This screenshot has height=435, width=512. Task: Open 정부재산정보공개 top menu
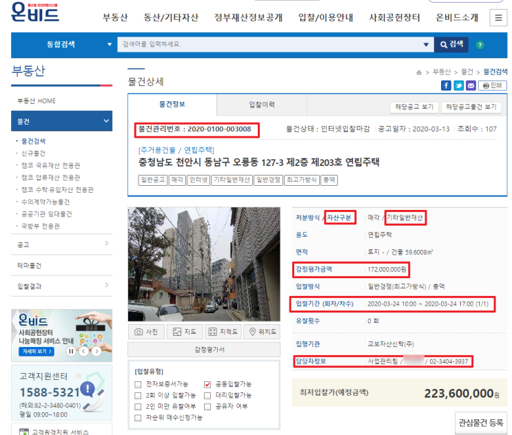(248, 18)
